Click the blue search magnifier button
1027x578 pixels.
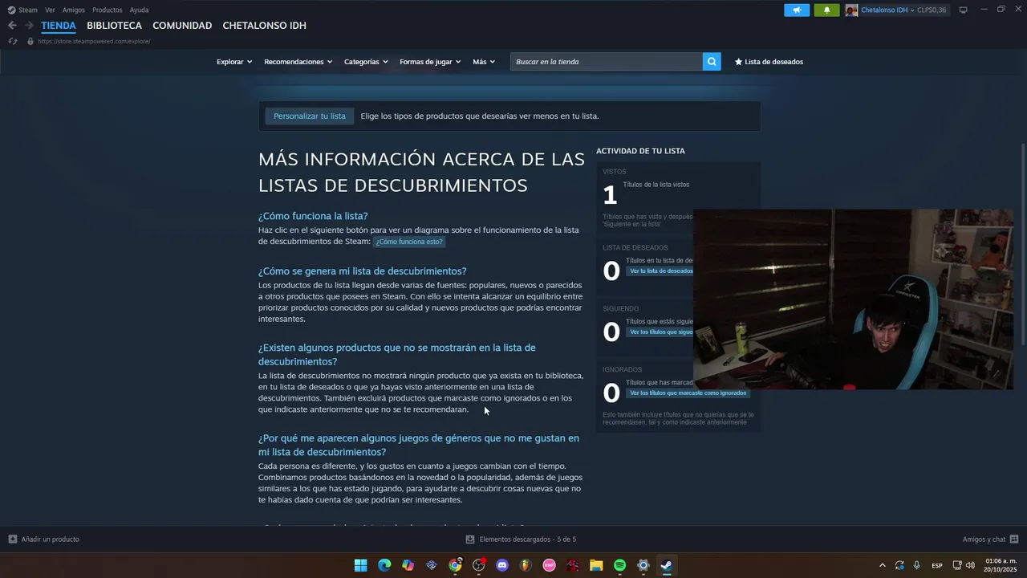point(712,62)
